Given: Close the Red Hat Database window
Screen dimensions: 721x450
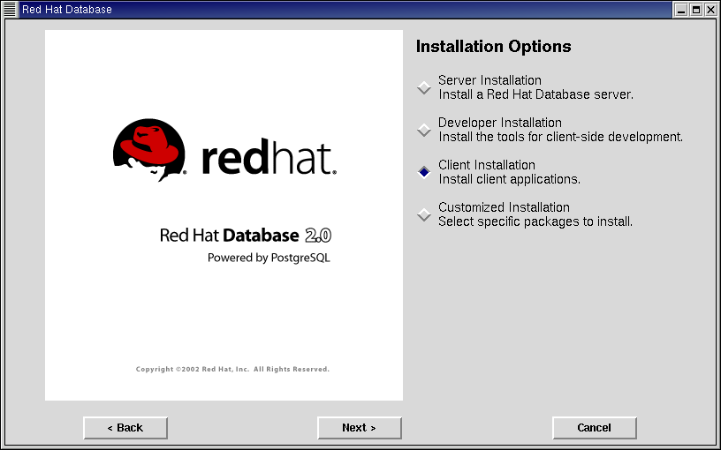Looking at the screenshot, I should point(711,10).
